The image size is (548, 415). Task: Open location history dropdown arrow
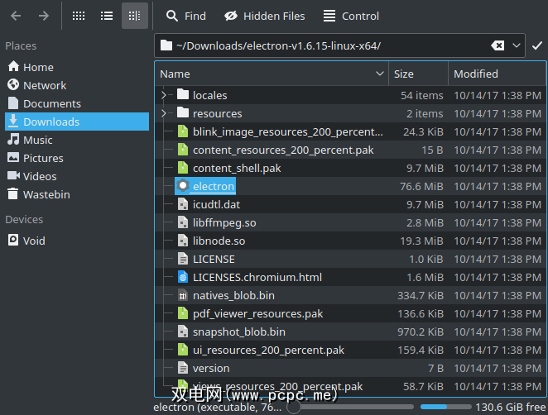[517, 45]
